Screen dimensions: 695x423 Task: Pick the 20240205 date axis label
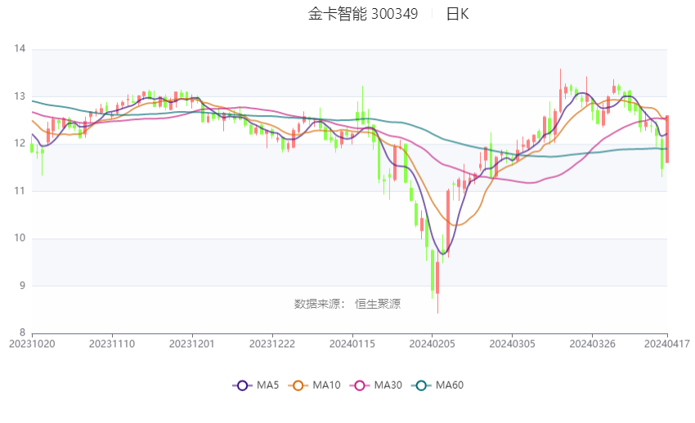pyautogui.click(x=433, y=344)
